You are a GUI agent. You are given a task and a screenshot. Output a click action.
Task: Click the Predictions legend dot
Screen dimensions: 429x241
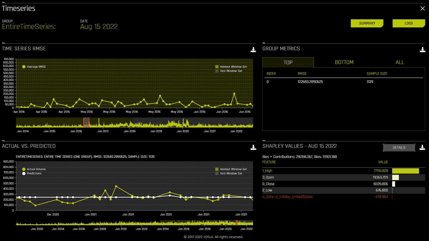pyautogui.click(x=24, y=173)
